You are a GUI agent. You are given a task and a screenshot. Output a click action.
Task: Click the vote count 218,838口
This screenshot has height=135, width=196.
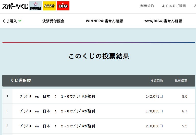tap(154, 126)
